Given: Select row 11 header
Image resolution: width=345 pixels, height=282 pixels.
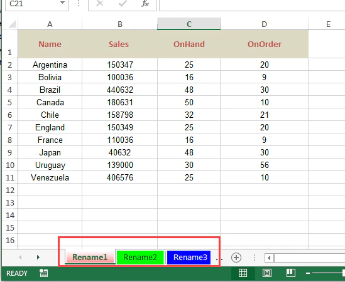Looking at the screenshot, I should pyautogui.click(x=10, y=177).
